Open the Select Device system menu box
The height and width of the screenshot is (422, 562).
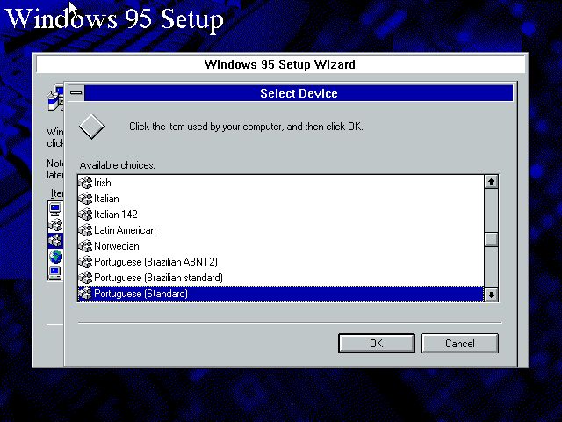(x=76, y=93)
